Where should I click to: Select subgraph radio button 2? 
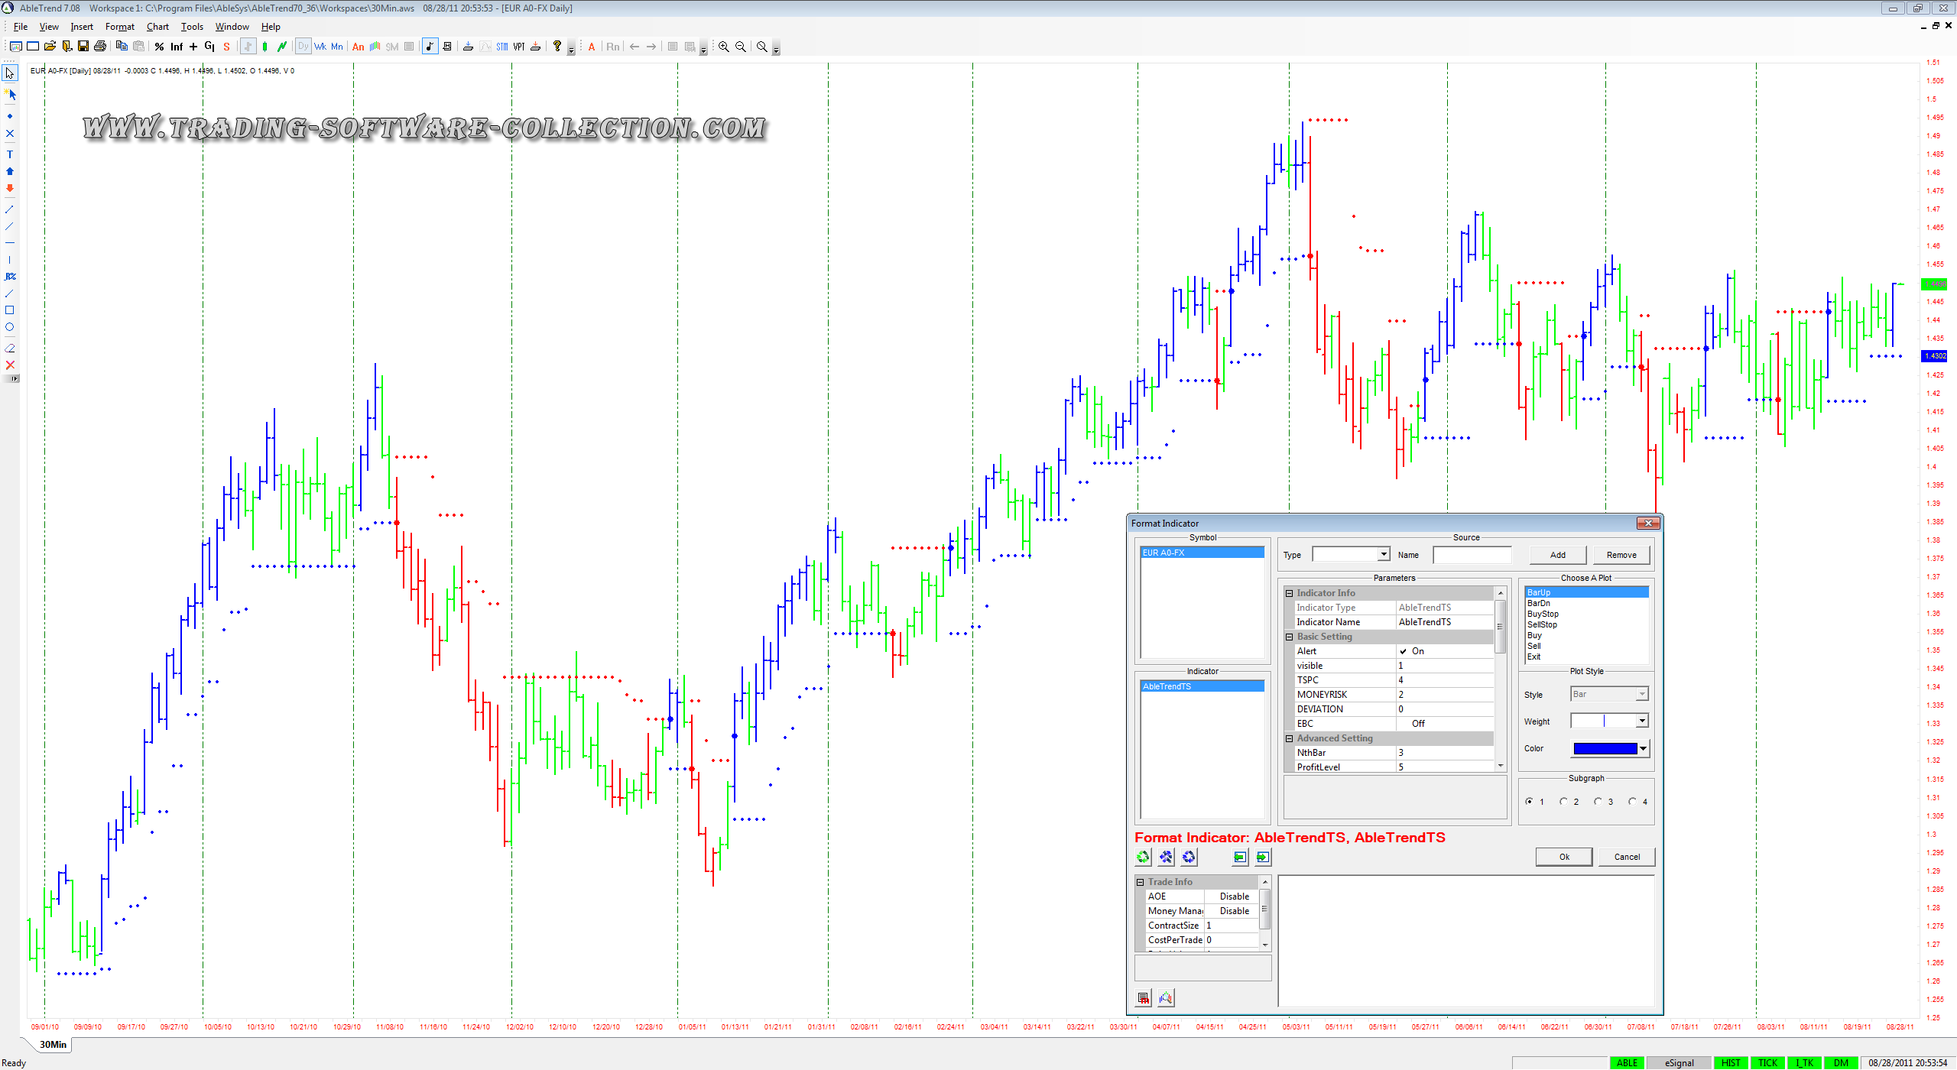1563,802
